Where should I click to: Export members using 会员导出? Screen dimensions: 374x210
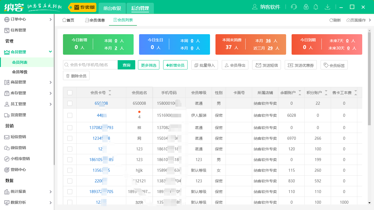point(235,65)
